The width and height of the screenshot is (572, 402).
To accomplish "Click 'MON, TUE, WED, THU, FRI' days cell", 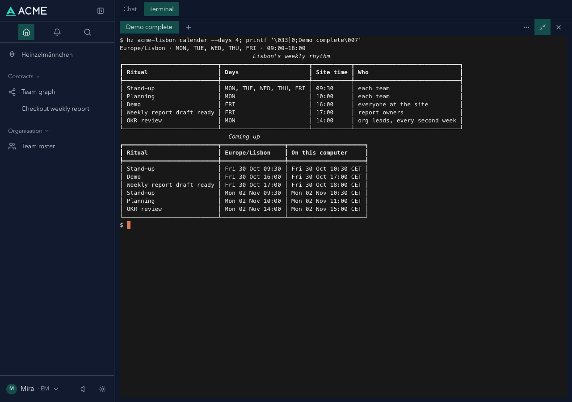I will [265, 88].
